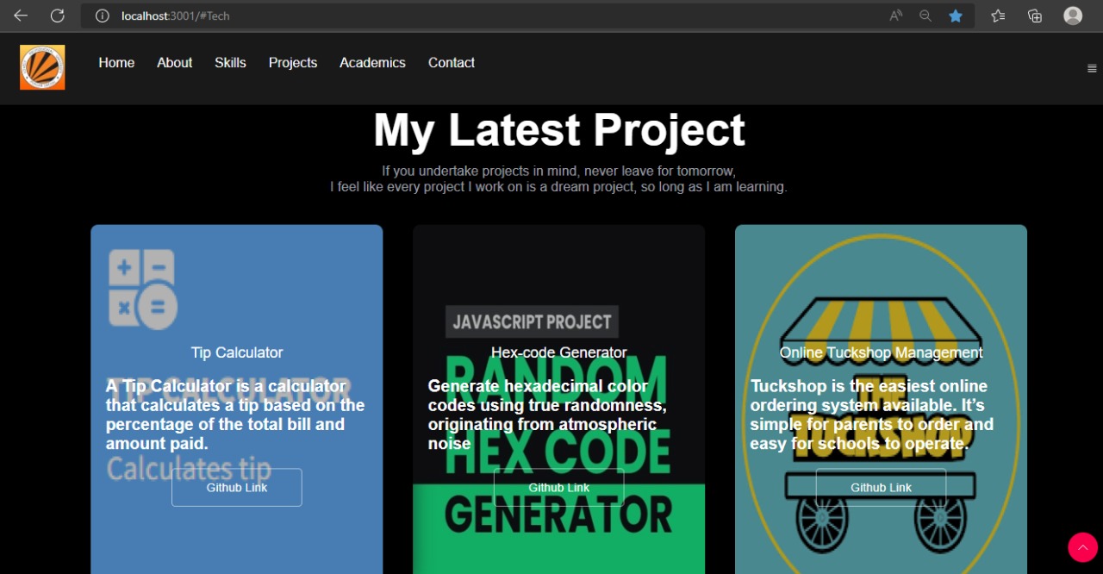The width and height of the screenshot is (1103, 574).
Task: Navigate to Academics section
Action: (x=372, y=63)
